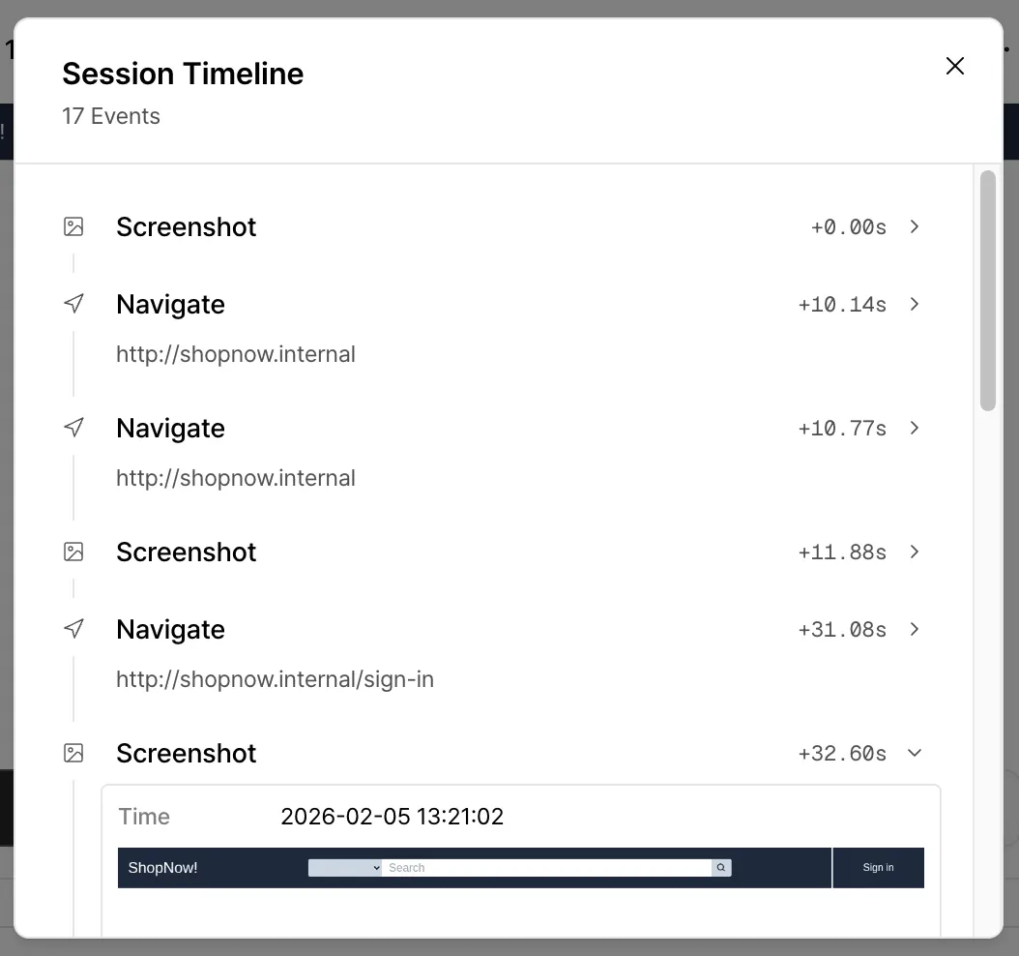
Task: Click the navigate arrow icon at +10.14s
Action: pyautogui.click(x=73, y=304)
